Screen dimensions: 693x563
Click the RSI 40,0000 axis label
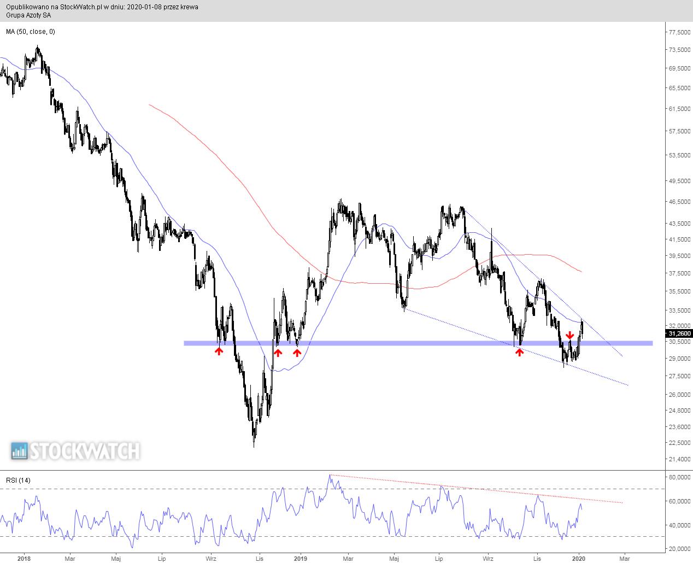(x=679, y=525)
